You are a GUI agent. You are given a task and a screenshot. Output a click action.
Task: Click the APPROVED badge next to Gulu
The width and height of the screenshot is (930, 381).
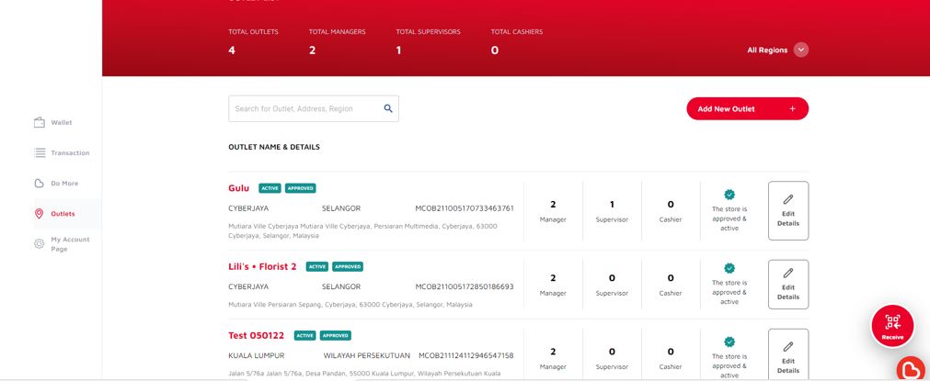300,188
